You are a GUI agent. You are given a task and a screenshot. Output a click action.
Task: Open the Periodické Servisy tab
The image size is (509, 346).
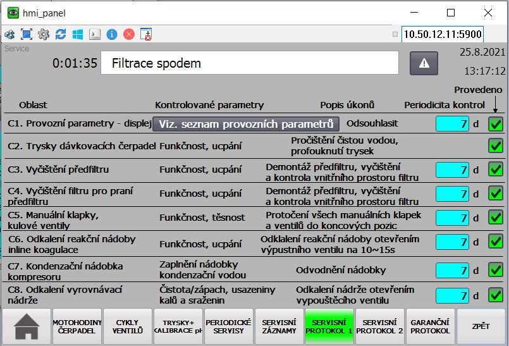point(228,326)
